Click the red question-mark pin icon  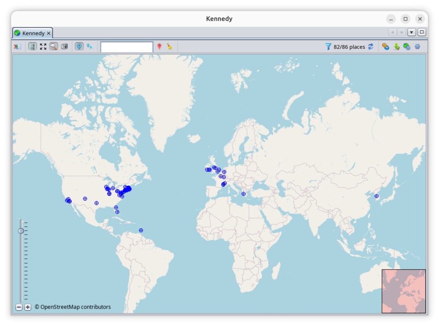point(159,47)
